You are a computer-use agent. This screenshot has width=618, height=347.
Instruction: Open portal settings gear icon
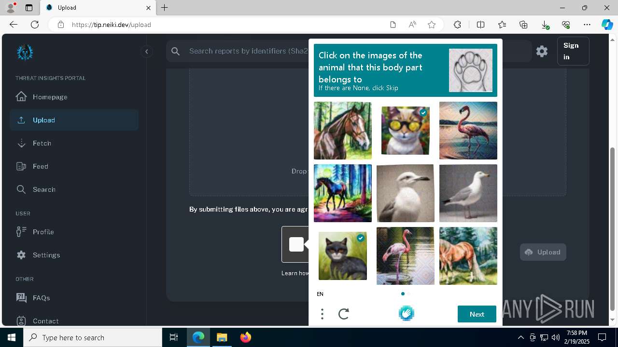pyautogui.click(x=542, y=51)
